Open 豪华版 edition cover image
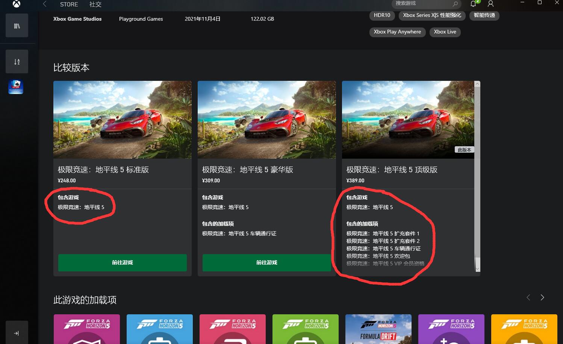Viewport: 563px width, 344px height. (267, 120)
